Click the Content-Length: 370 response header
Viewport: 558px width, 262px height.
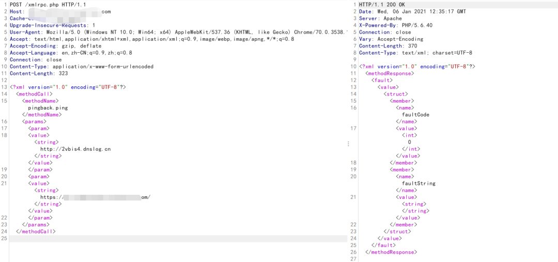point(388,46)
